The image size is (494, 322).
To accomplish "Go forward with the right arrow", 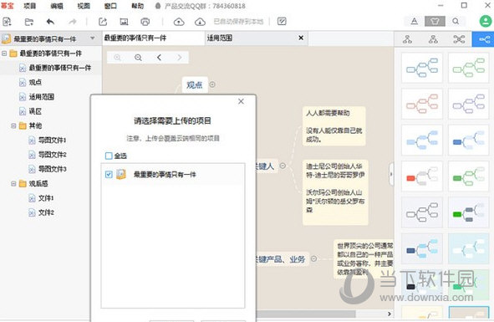I will 180,58.
